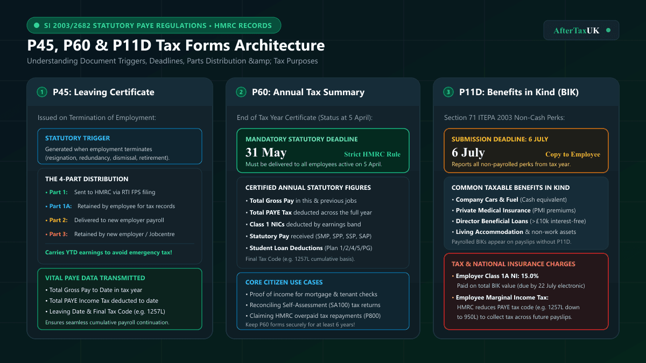This screenshot has width=646, height=363.
Task: Click 'VITAL PAYE DATA TRANSMITTED' heading
Action: pyautogui.click(x=95, y=278)
